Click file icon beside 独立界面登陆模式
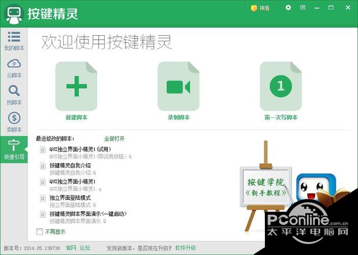 [42, 198]
